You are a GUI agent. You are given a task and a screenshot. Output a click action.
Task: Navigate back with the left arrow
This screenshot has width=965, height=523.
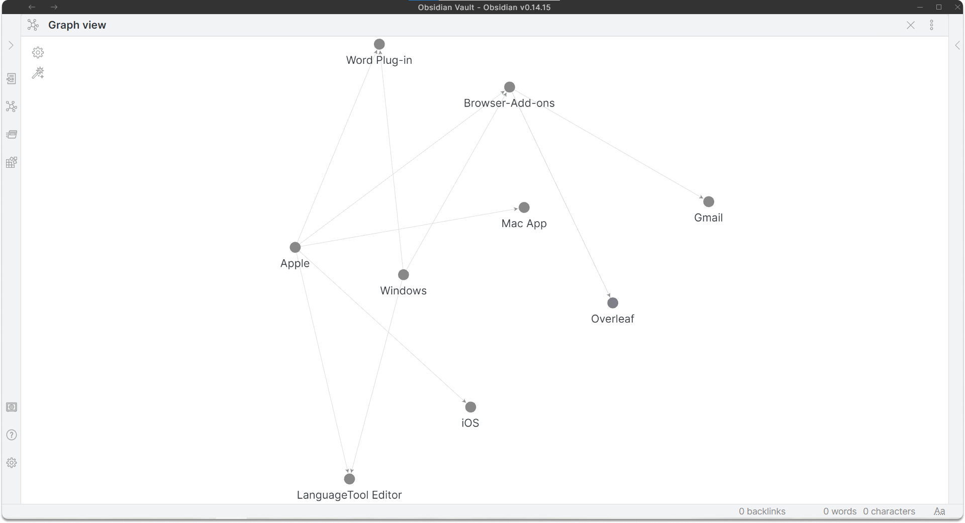pyautogui.click(x=32, y=7)
